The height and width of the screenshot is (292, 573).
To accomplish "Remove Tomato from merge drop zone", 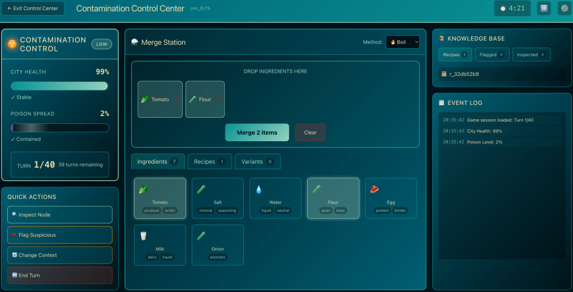I will (178, 100).
